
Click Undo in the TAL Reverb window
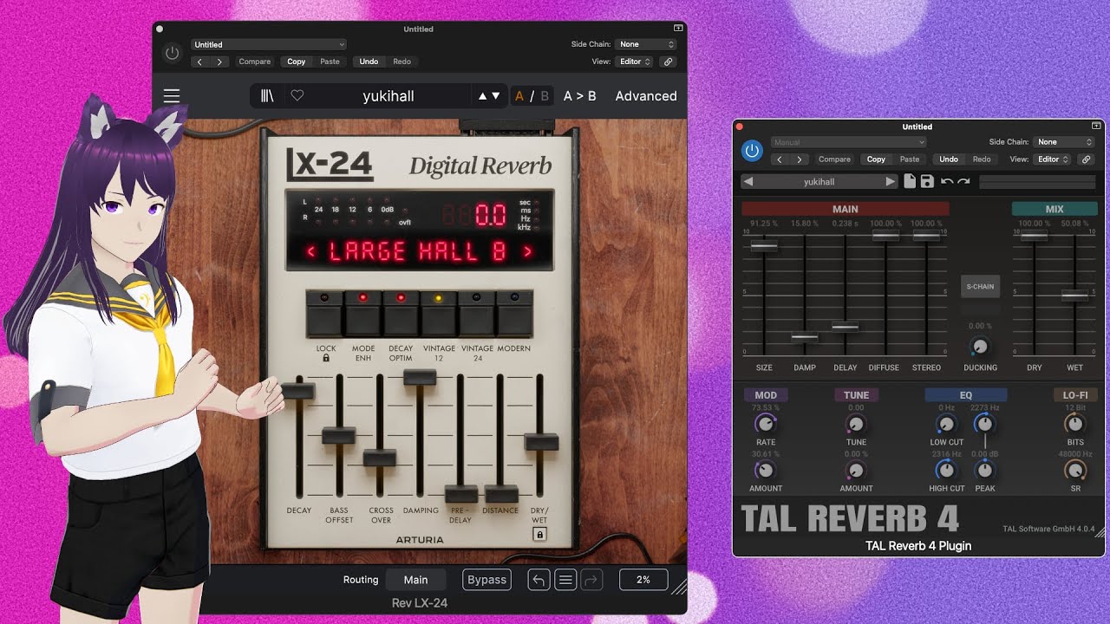[x=949, y=159]
